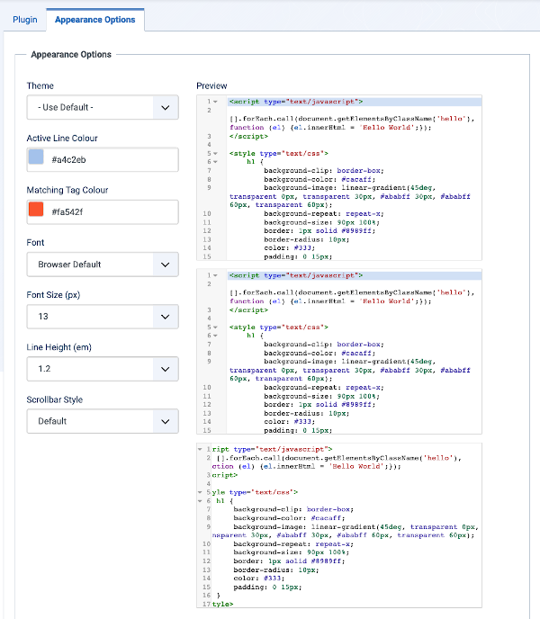
Task: Click the Preview label
Action: coord(211,86)
